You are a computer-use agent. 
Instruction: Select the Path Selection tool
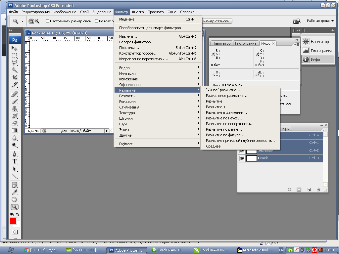pos(15,169)
